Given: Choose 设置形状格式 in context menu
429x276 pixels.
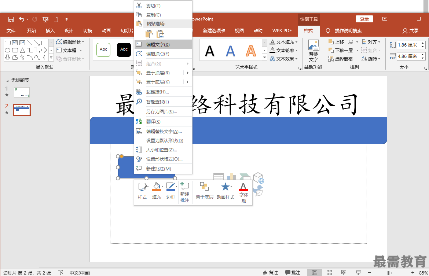Looking at the screenshot, I should click(x=163, y=159).
